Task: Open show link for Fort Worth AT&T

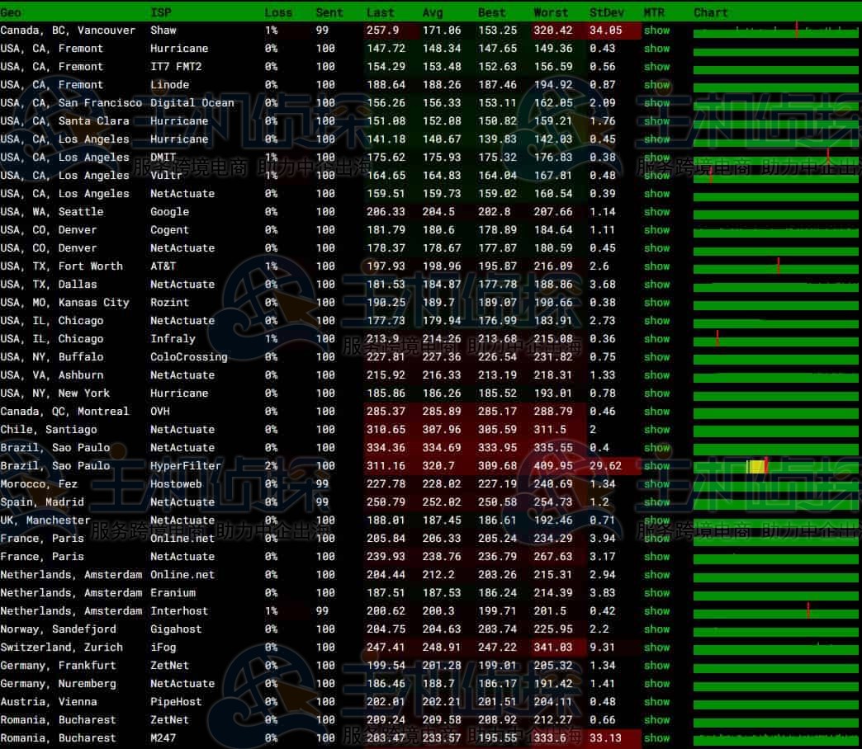Action: [656, 266]
